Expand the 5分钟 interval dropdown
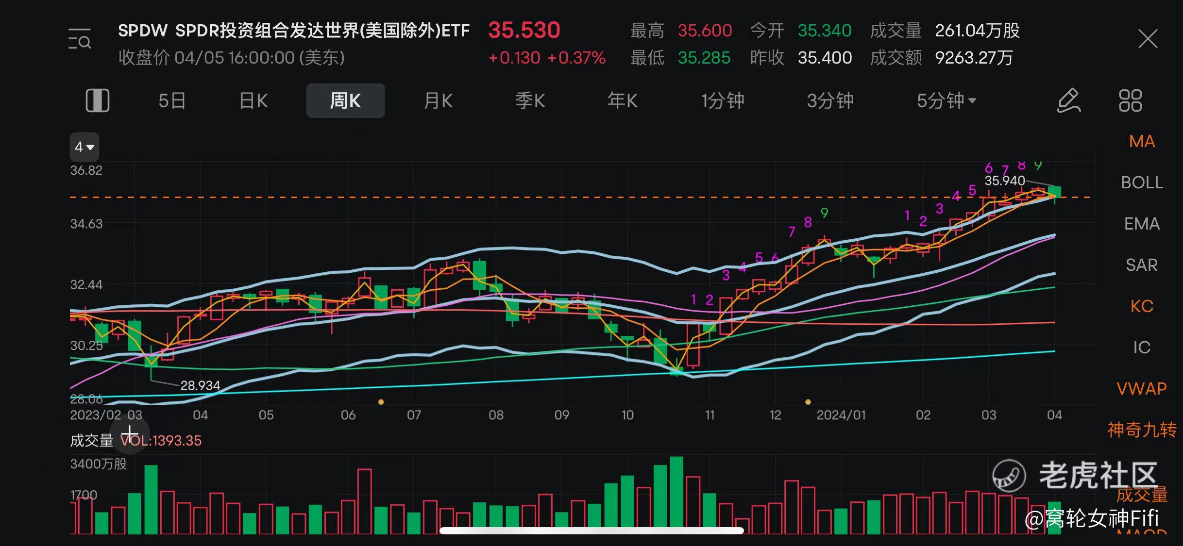 click(946, 101)
